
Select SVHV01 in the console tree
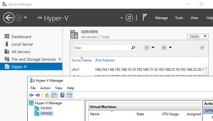click(x=46, y=108)
